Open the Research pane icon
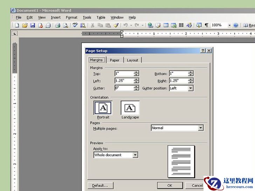Screen dimensions: 255x191 [x=83, y=25]
